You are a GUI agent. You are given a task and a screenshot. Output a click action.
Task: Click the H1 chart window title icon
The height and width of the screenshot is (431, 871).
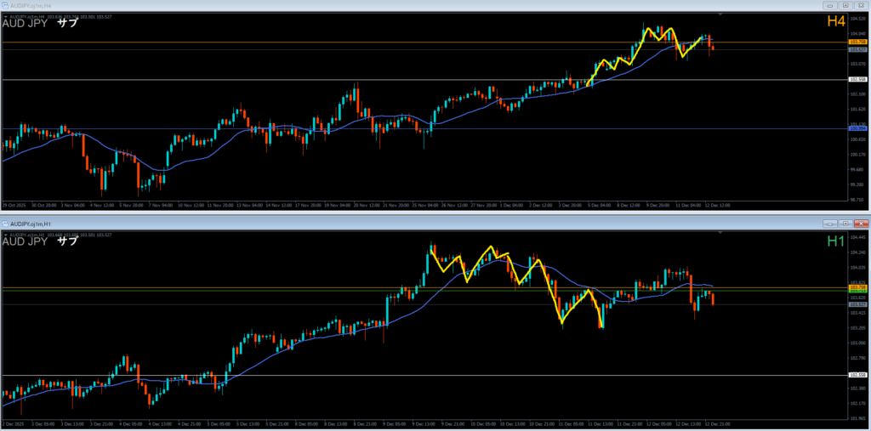5,224
